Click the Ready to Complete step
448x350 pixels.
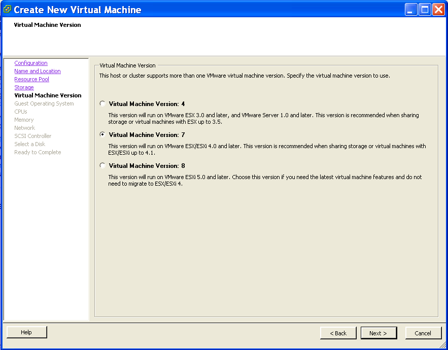pyautogui.click(x=38, y=152)
